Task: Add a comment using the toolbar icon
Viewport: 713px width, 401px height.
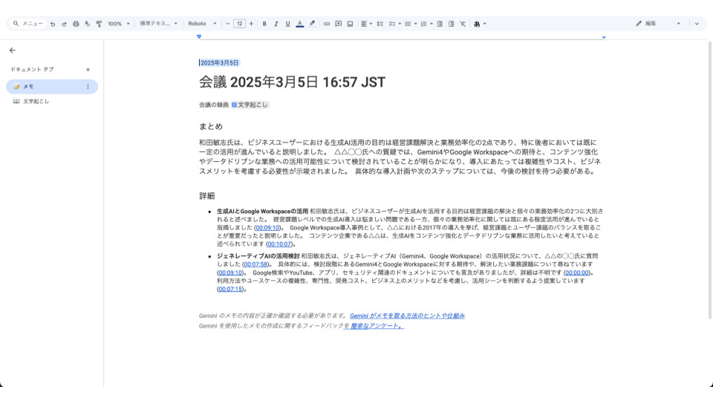Action: click(x=338, y=24)
